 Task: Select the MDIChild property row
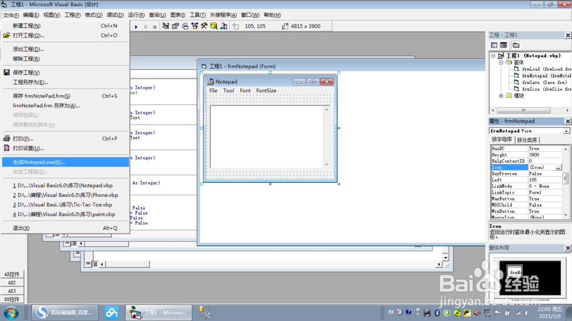526,205
